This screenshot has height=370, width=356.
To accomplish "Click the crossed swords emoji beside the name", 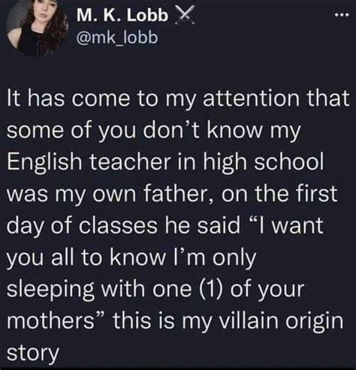I will coord(184,15).
